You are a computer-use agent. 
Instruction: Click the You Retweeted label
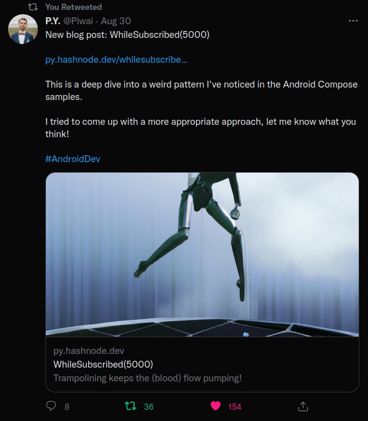74,7
